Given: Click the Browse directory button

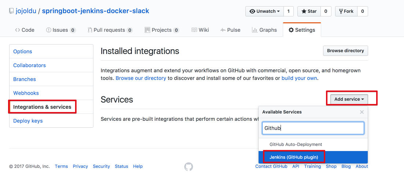Looking at the screenshot, I should tap(345, 51).
